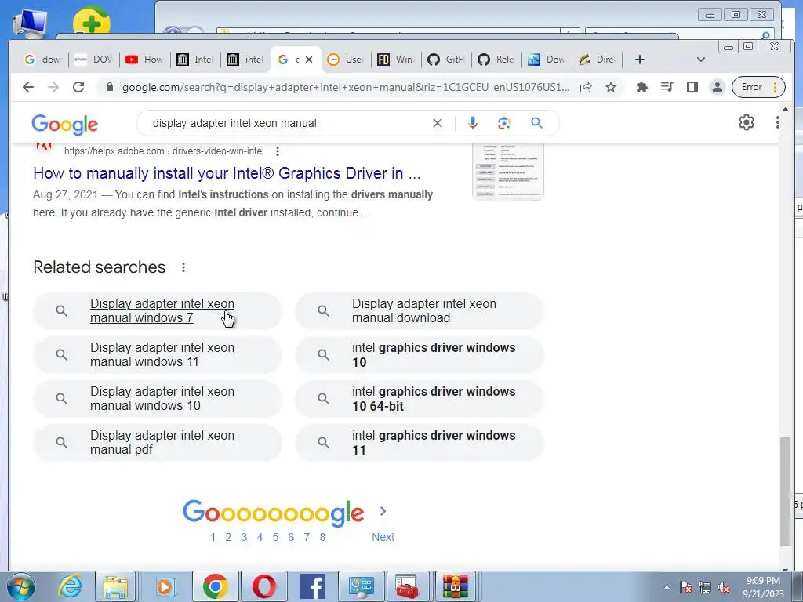Open WinRAR from the taskbar
Screen dimensions: 803x602
(456, 586)
